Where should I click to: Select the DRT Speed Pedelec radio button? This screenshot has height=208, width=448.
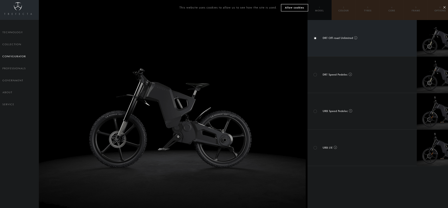(x=315, y=75)
